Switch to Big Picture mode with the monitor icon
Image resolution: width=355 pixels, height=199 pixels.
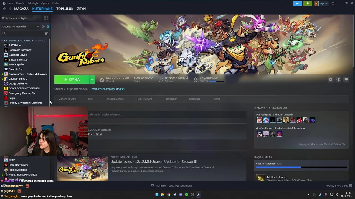click(x=333, y=3)
